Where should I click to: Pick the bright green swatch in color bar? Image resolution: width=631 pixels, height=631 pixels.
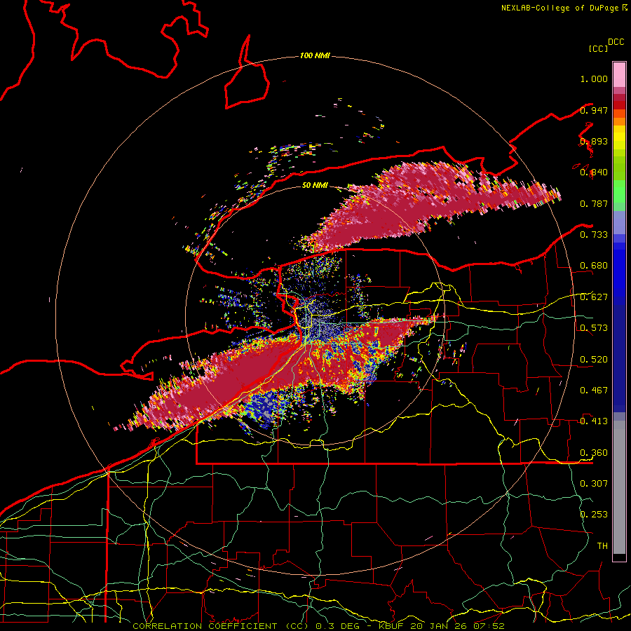pos(619,191)
